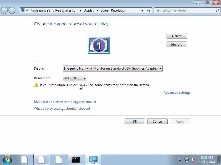Restore down the Screen Resolution window
Viewport: 221px width, 165px height.
[207, 3]
